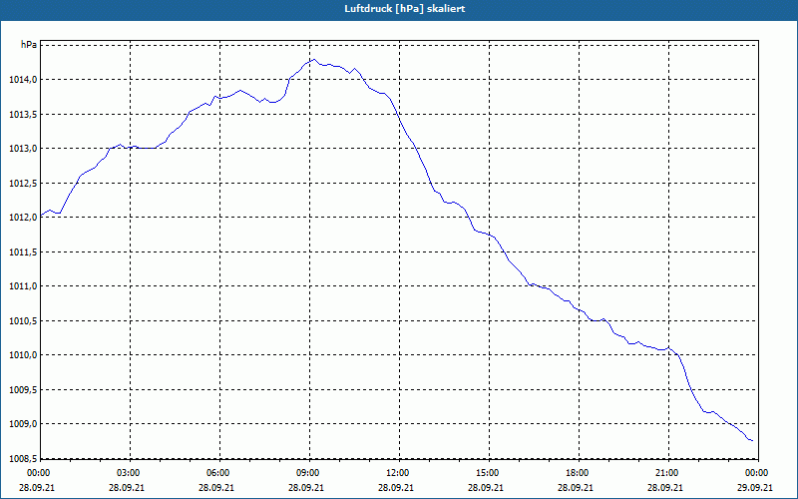Select the 1009,5 y-axis label

click(x=23, y=389)
